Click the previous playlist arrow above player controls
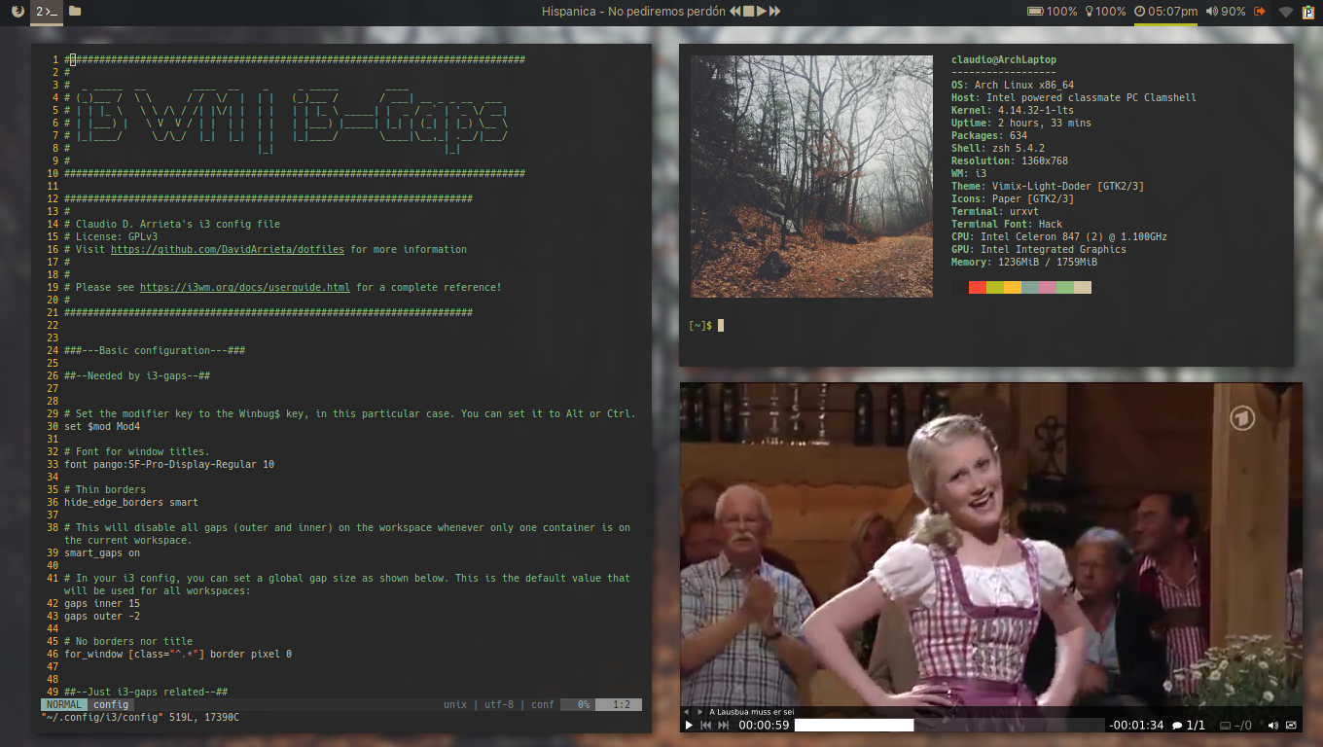This screenshot has height=747, width=1323. pyautogui.click(x=686, y=712)
